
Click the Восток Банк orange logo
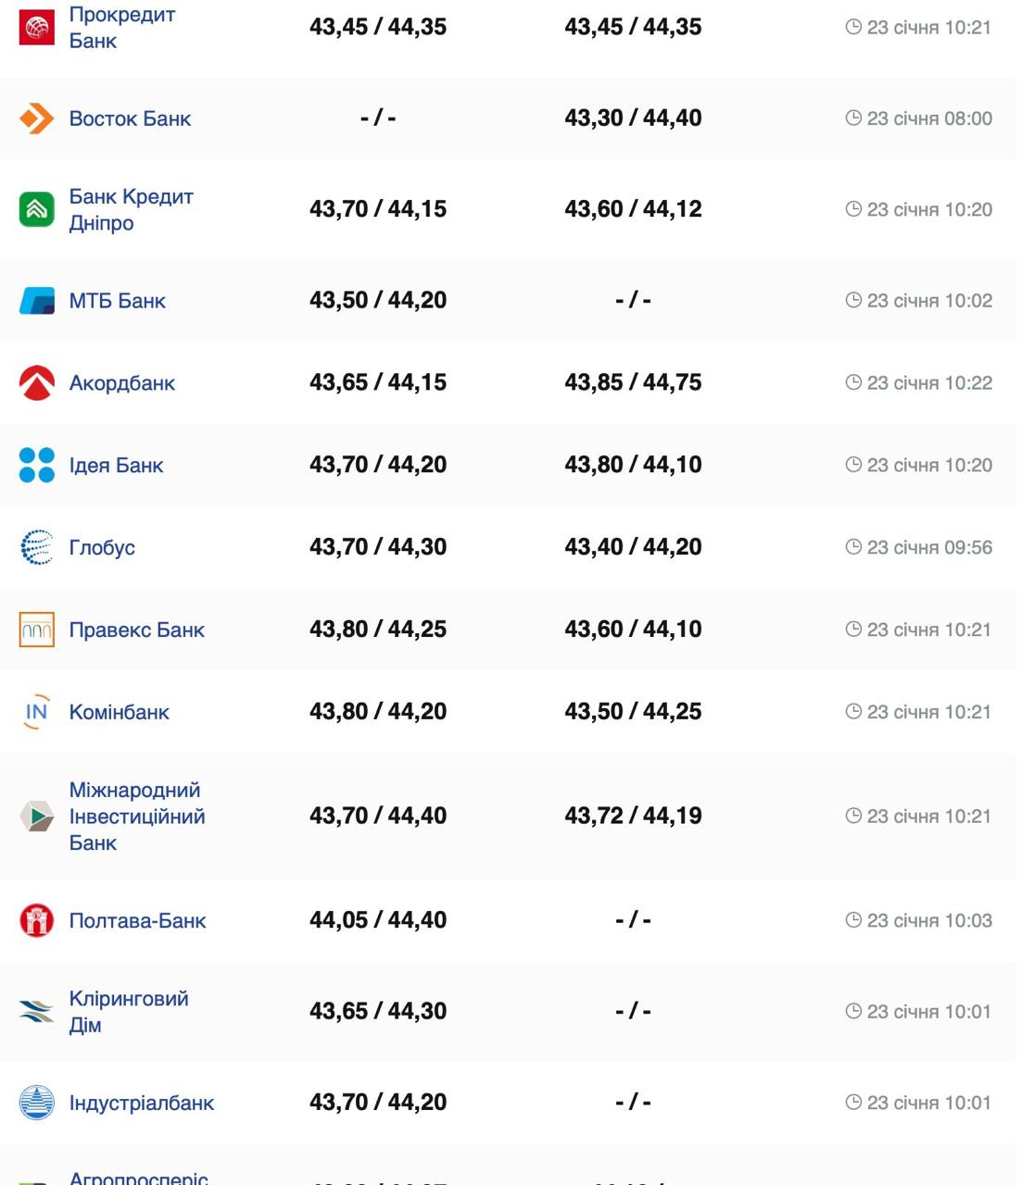pos(37,118)
